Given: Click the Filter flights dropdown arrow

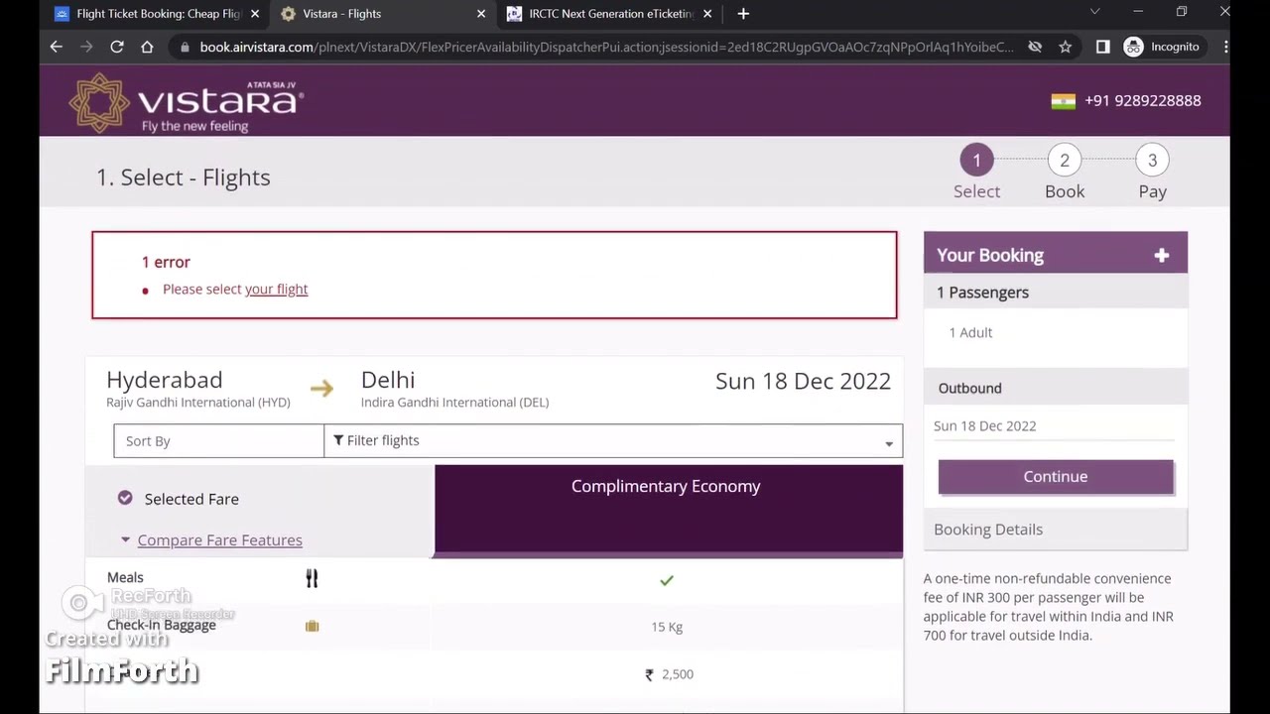Looking at the screenshot, I should click(889, 443).
